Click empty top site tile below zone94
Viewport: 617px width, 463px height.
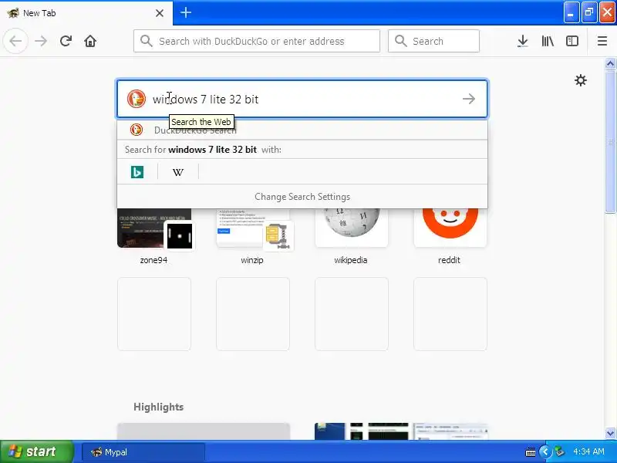point(154,314)
